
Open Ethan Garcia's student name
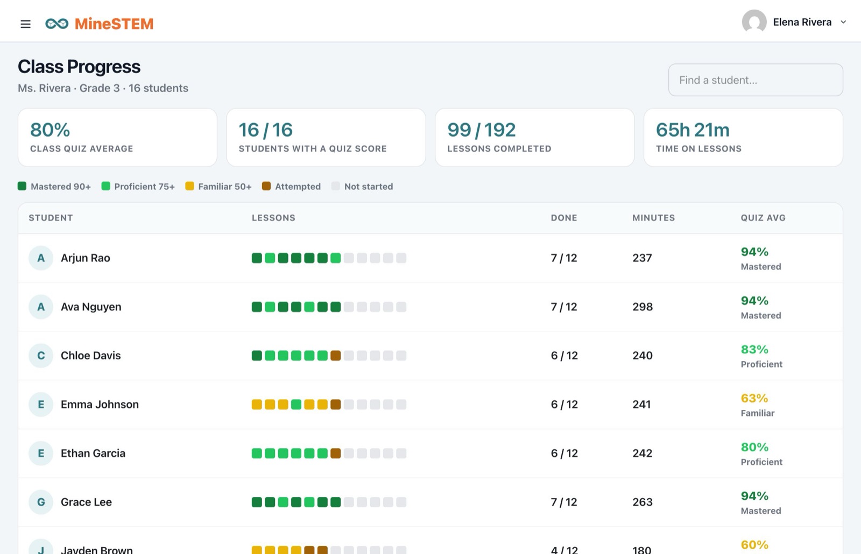93,453
